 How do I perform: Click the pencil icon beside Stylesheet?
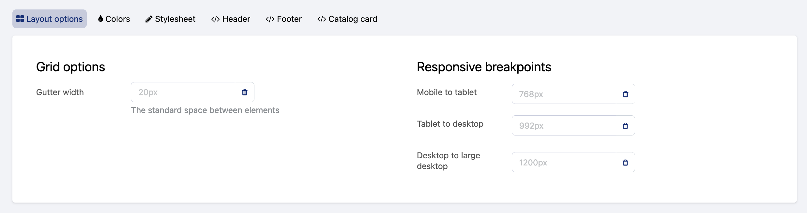tap(149, 19)
